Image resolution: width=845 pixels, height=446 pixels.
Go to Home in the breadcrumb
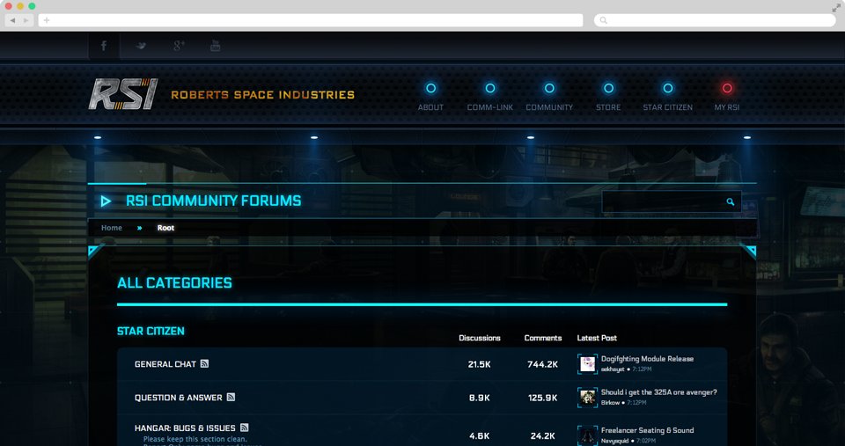(x=112, y=228)
